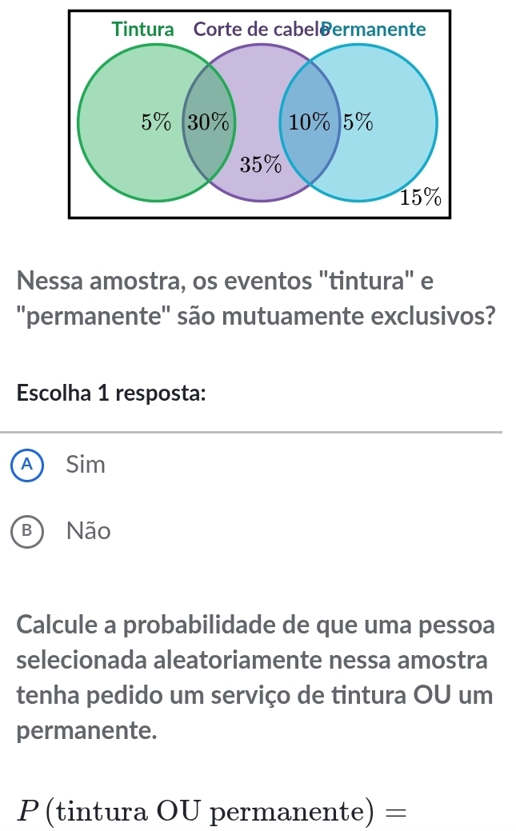516x831 pixels.
Task: Click the 10% percentage label
Action: pos(309,122)
